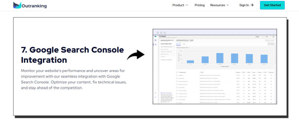Expand the Resources menu
This screenshot has height=121, width=299.
(x=220, y=5)
